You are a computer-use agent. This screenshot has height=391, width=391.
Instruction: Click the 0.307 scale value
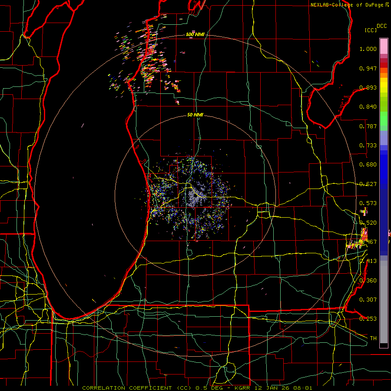click(368, 300)
